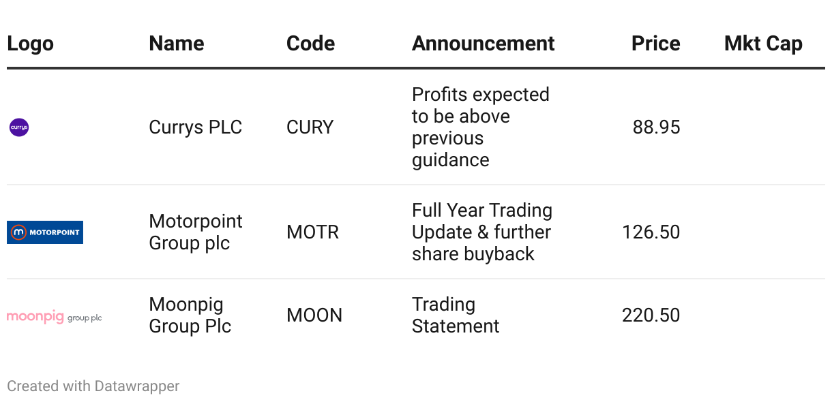832x402 pixels.
Task: Sort by the Price column header
Action: point(656,44)
